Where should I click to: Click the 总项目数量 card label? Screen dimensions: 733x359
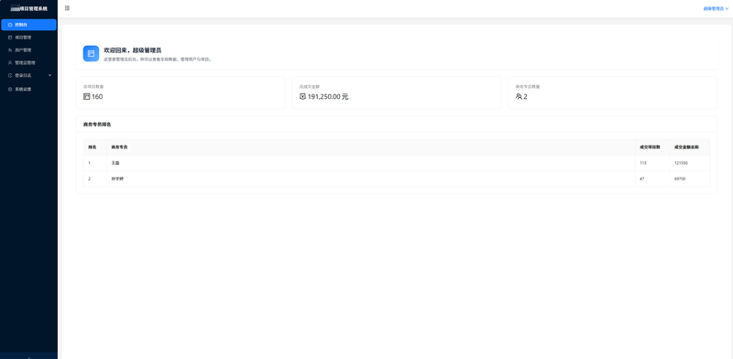coord(93,87)
